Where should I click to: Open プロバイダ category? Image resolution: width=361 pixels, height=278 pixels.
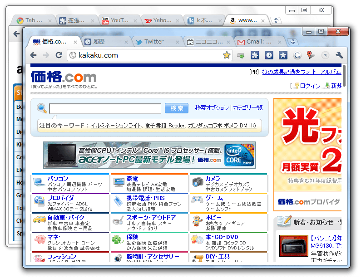(60, 198)
